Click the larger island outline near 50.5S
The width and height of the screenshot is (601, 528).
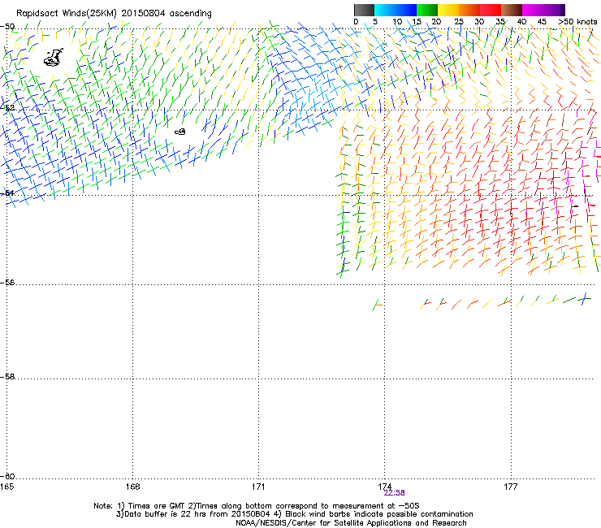[x=54, y=58]
